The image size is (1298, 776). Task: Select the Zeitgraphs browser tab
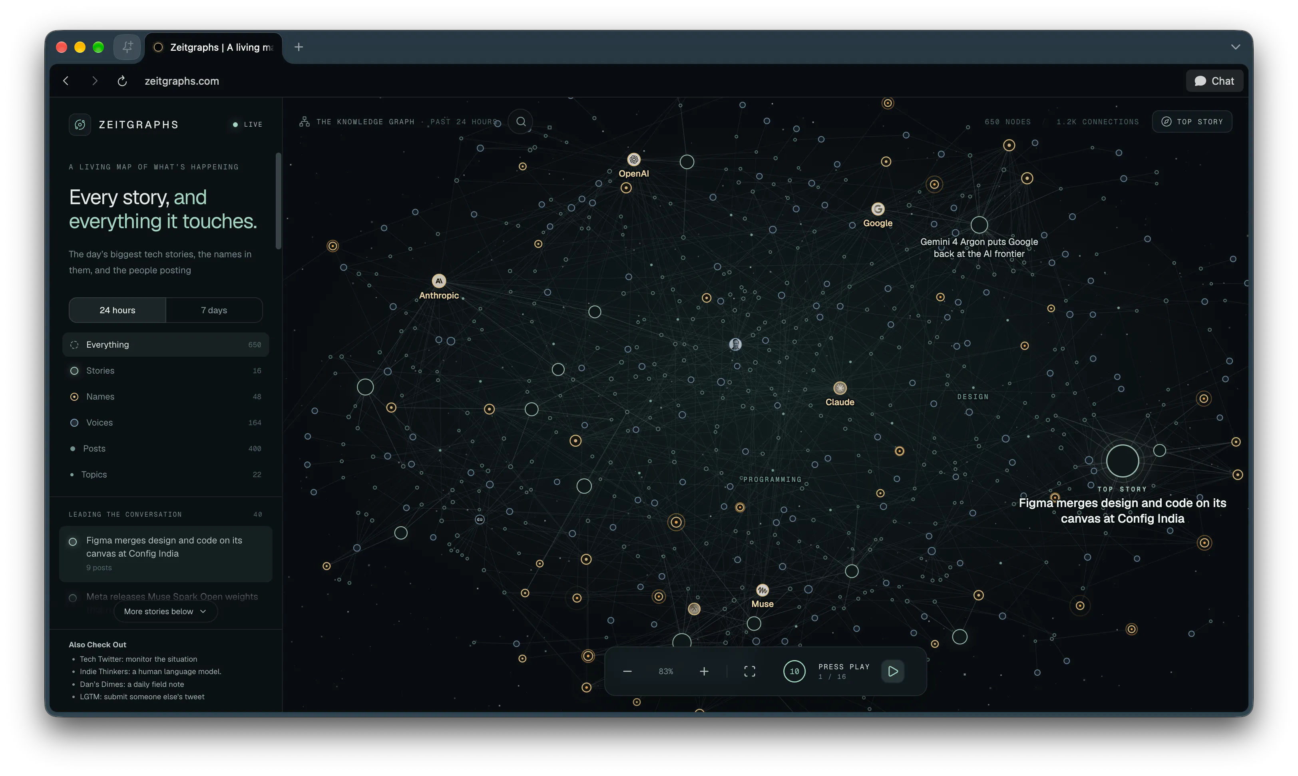pos(213,48)
